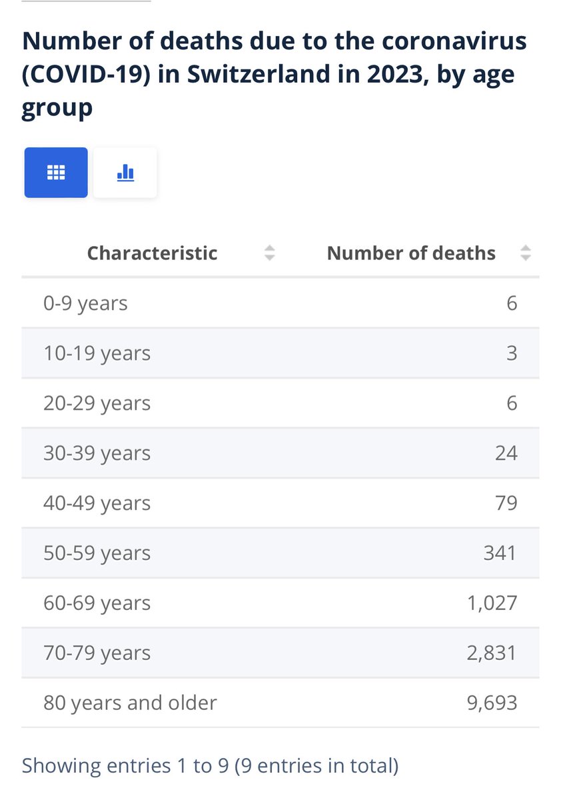Select the 70-79 years row label
Image resolution: width=561 pixels, height=800 pixels.
pyautogui.click(x=97, y=653)
